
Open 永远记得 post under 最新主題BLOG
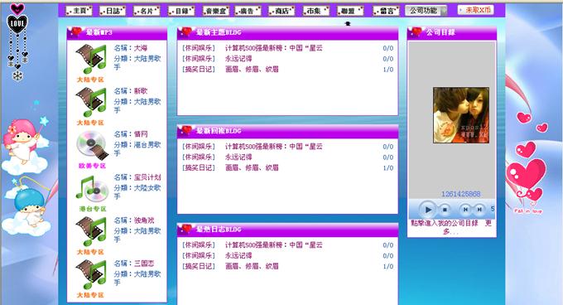tap(238, 59)
